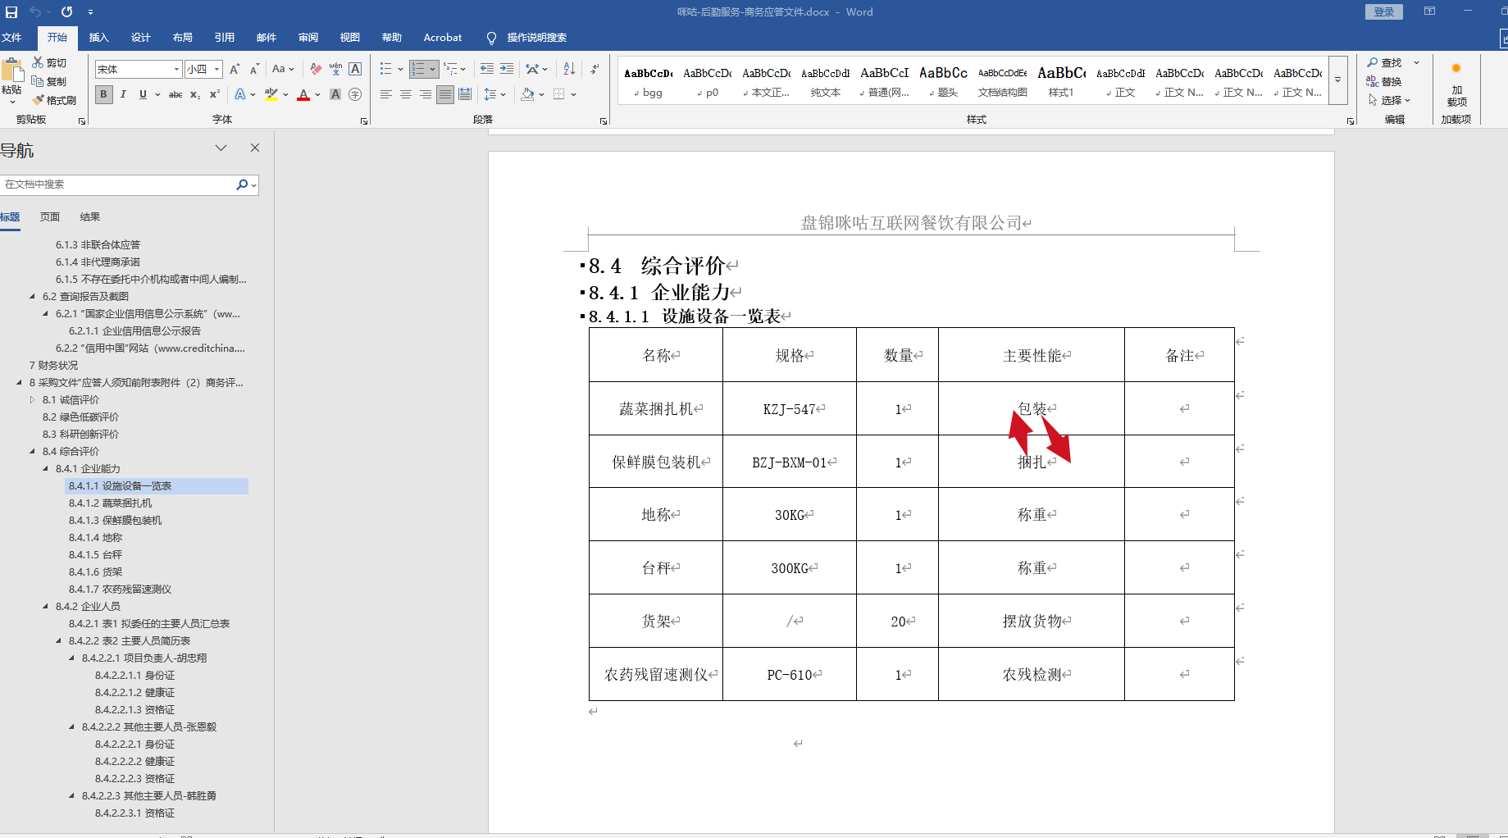Screen dimensions: 1508x838
Task: Open the Insert (插入) ribbon tab
Action: [x=98, y=38]
